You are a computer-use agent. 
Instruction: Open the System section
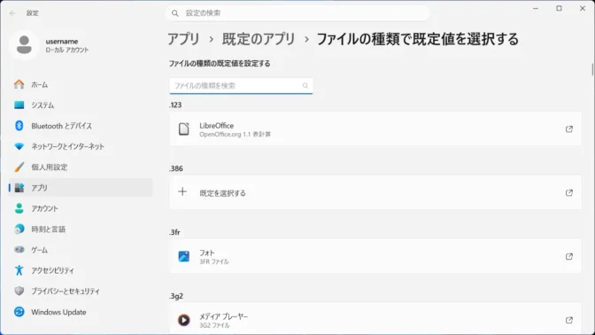coord(81,105)
